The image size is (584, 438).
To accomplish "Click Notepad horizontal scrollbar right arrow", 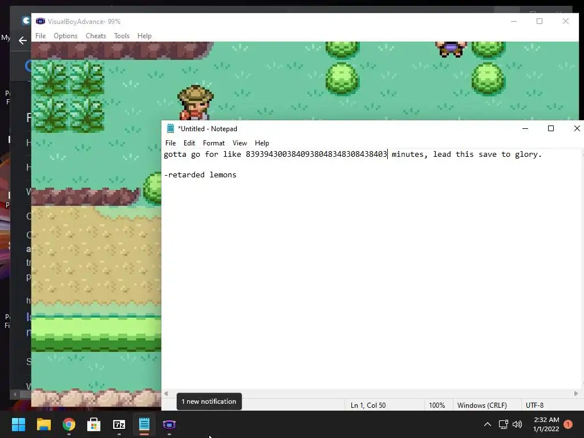I will coord(576,394).
